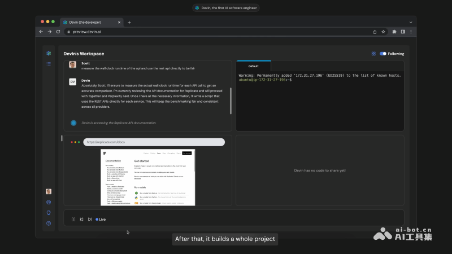Pause the session playback
452x254 pixels.
click(x=73, y=219)
